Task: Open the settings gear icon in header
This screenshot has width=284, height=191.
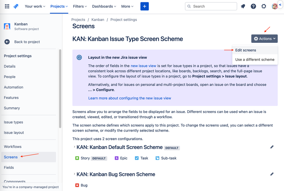Action: [264, 6]
